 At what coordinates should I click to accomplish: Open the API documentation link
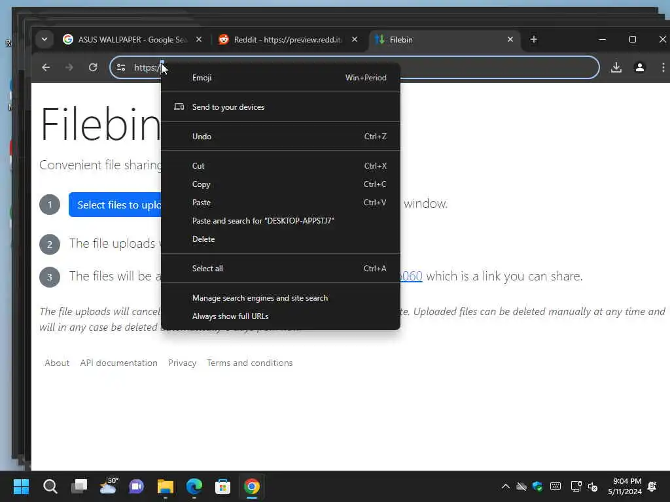119,363
